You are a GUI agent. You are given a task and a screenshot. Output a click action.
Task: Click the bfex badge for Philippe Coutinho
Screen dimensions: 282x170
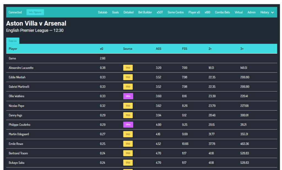[128, 125]
